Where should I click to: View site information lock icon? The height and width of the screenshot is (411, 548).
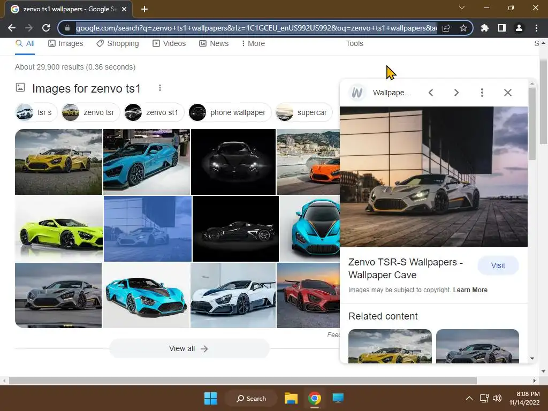(67, 28)
